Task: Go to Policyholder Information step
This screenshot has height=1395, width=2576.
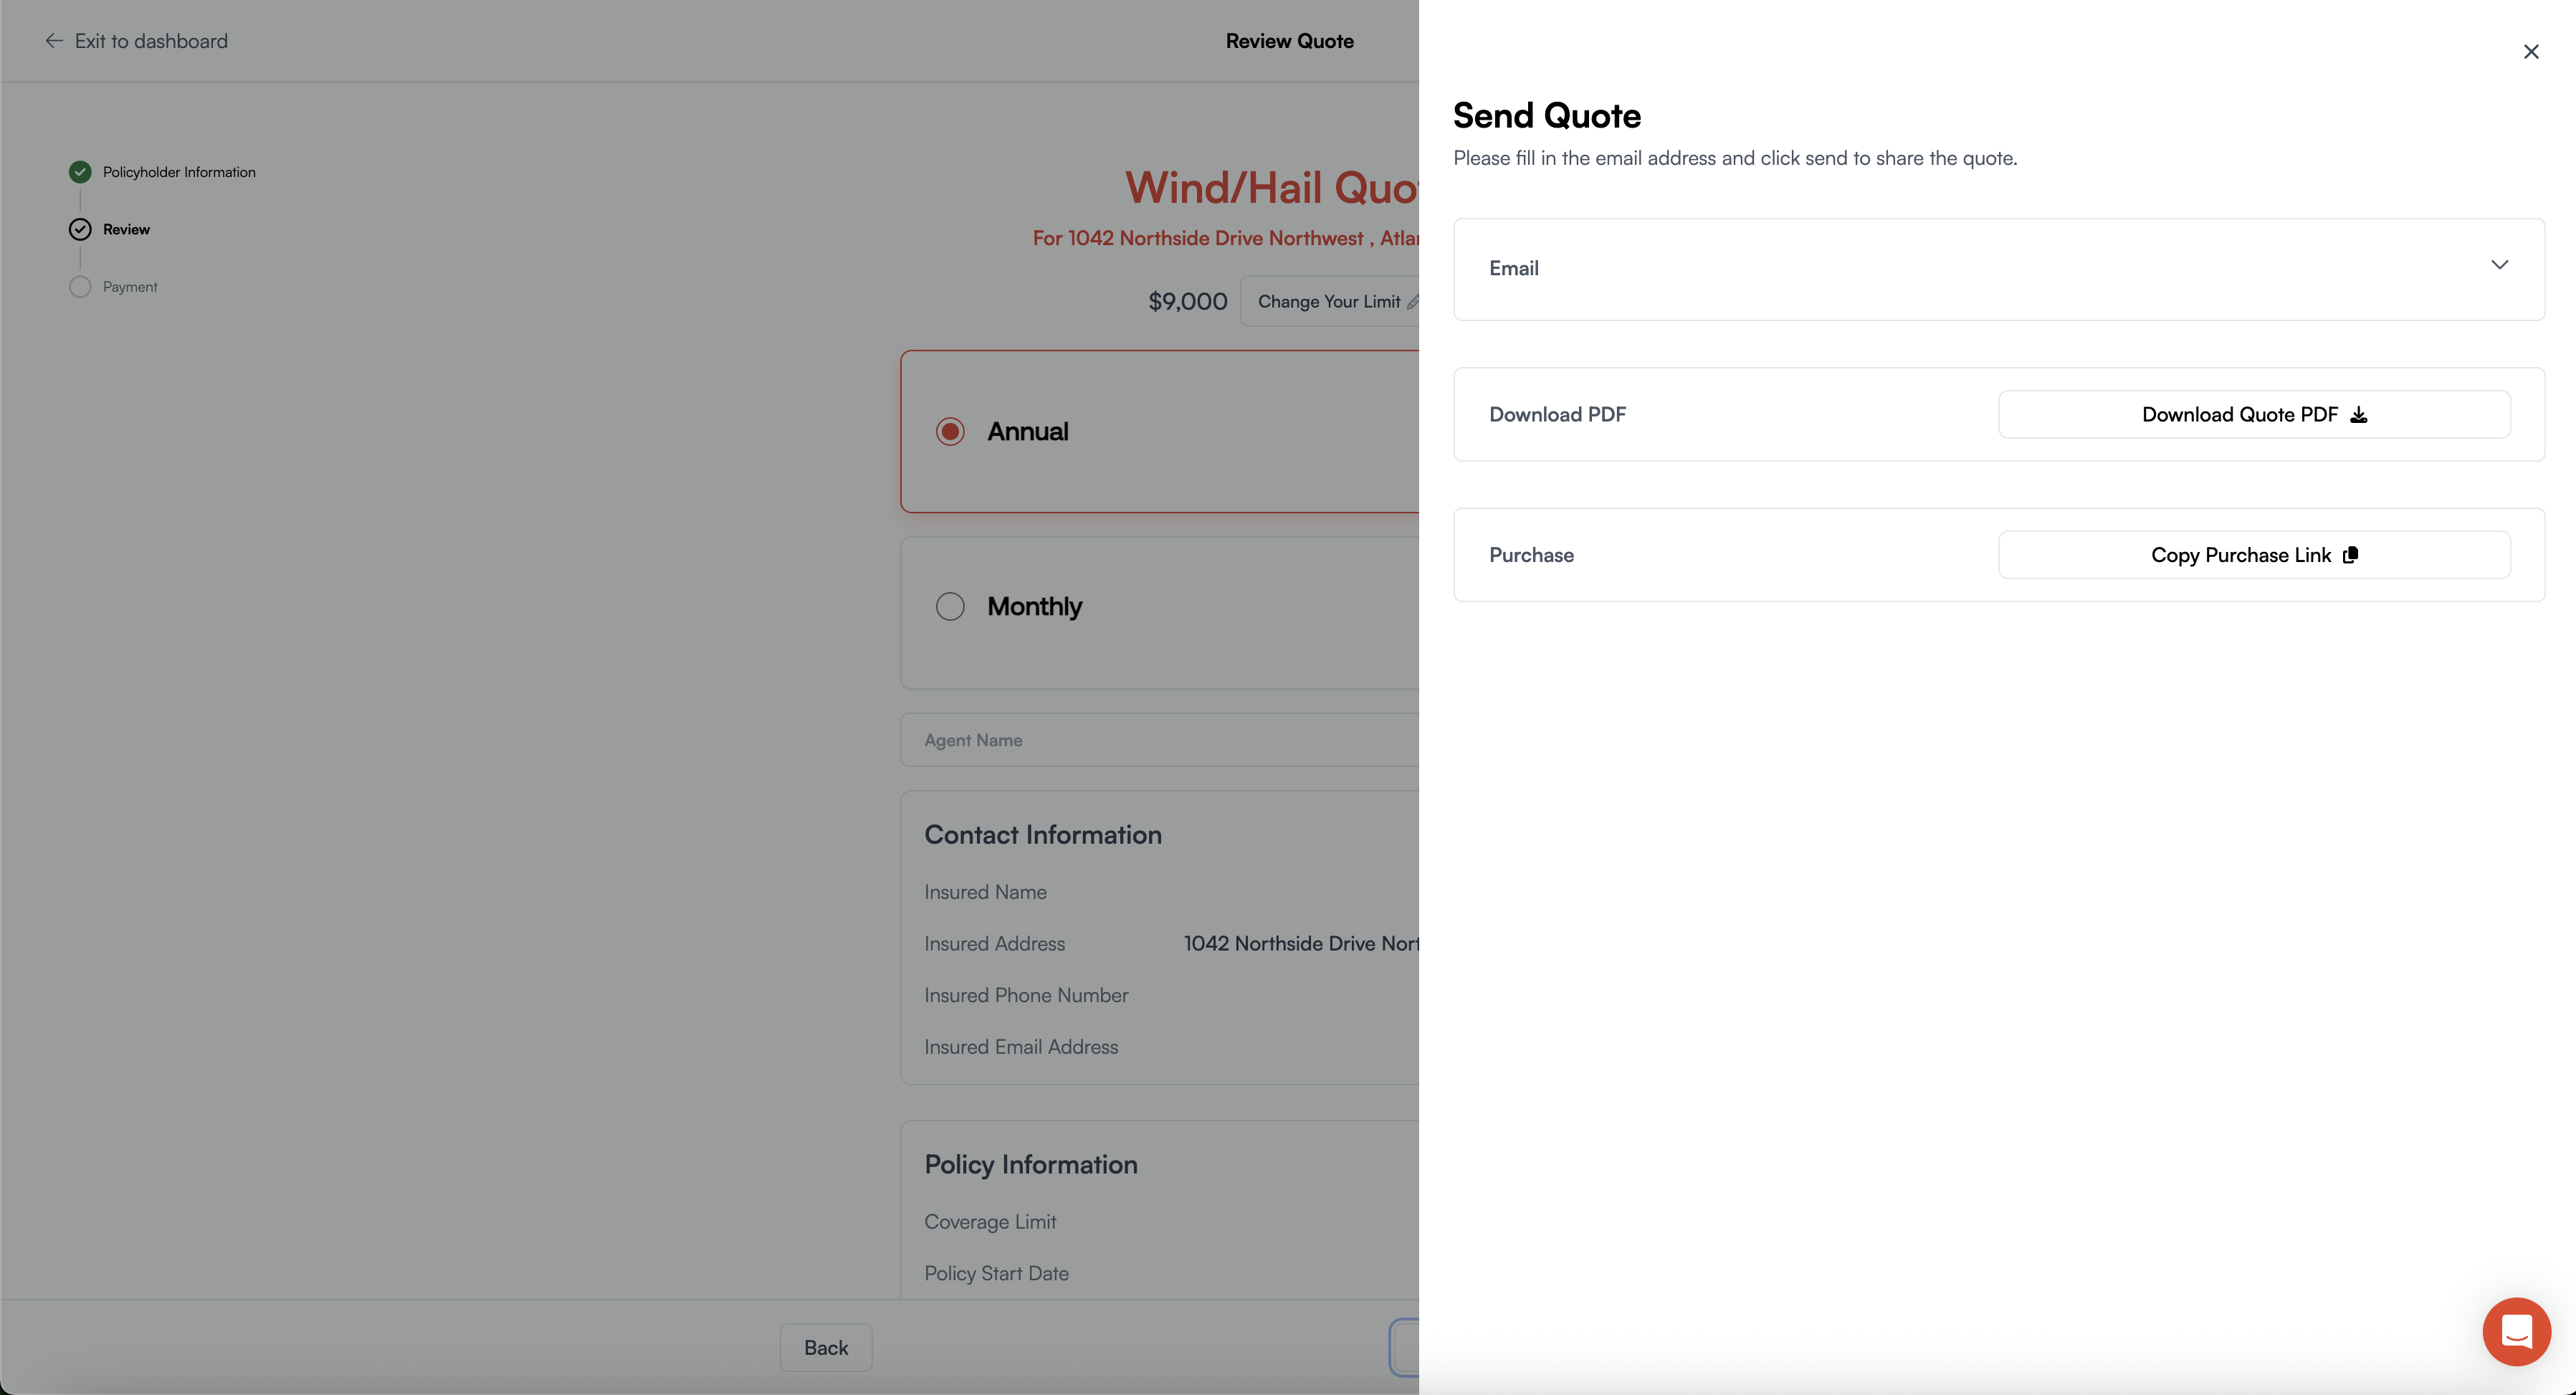Action: pyautogui.click(x=179, y=172)
